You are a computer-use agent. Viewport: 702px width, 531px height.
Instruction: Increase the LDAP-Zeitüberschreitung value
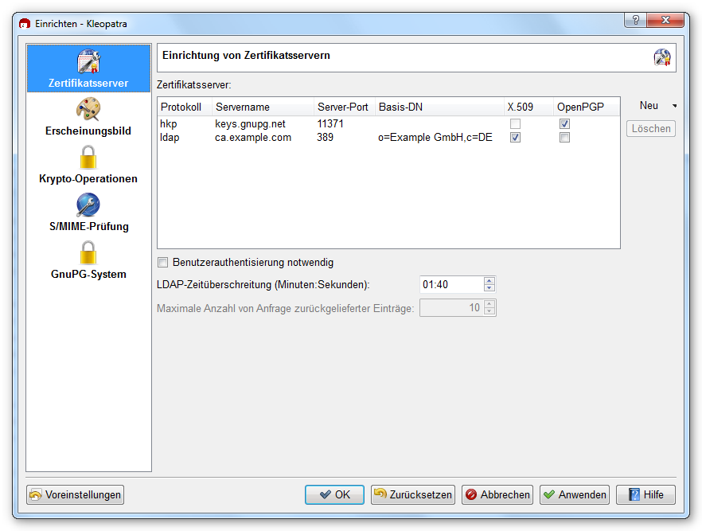pos(490,279)
